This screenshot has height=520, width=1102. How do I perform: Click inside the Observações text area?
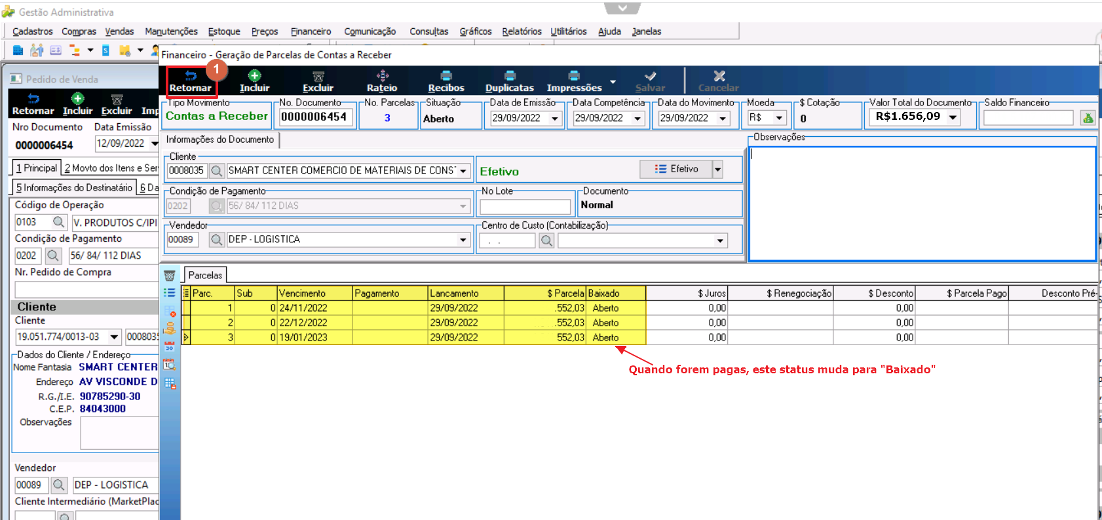(x=922, y=203)
